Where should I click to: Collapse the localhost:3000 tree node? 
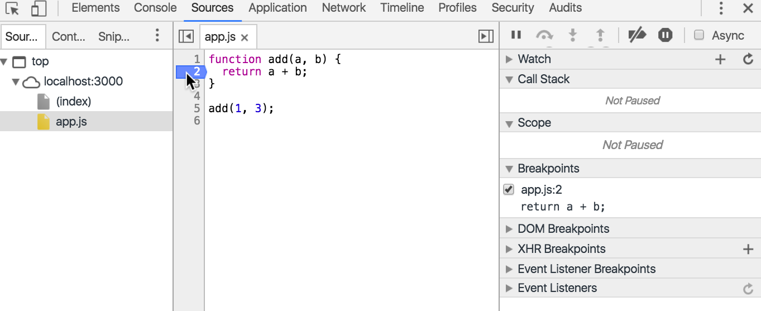coord(16,82)
